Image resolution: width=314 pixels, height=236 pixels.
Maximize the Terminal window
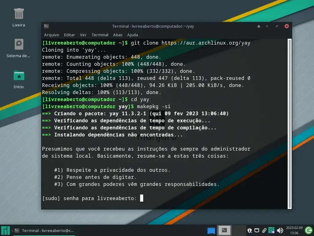pyautogui.click(x=277, y=26)
